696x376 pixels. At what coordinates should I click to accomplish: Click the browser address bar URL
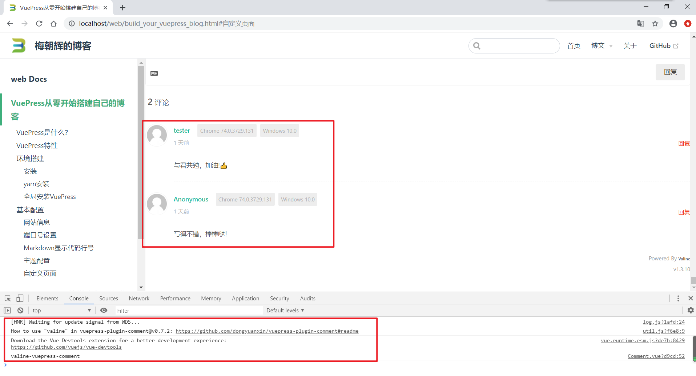click(167, 24)
